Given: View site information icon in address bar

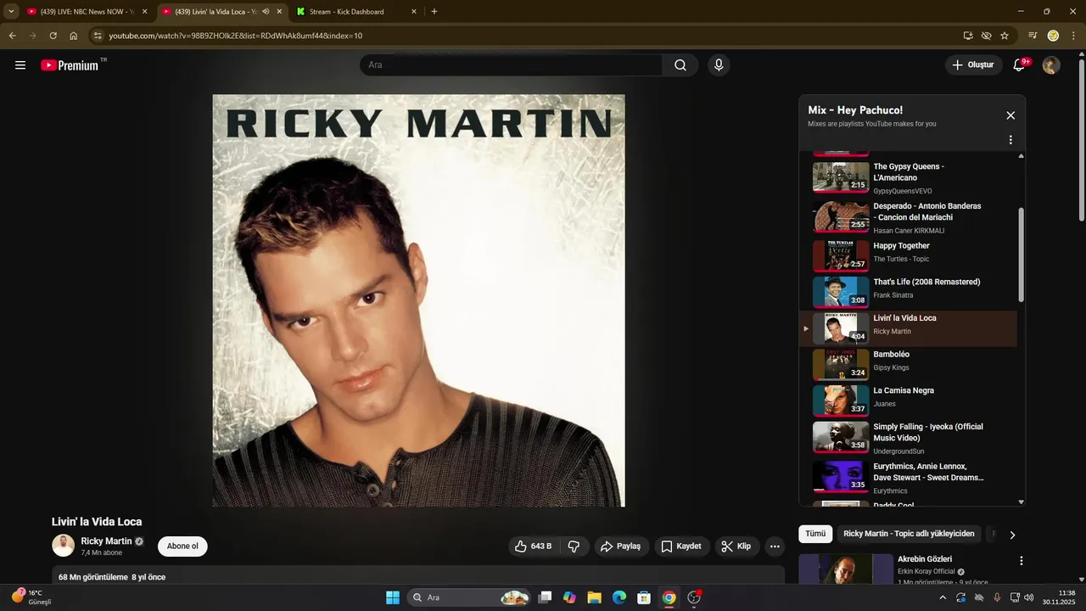Looking at the screenshot, I should [98, 36].
